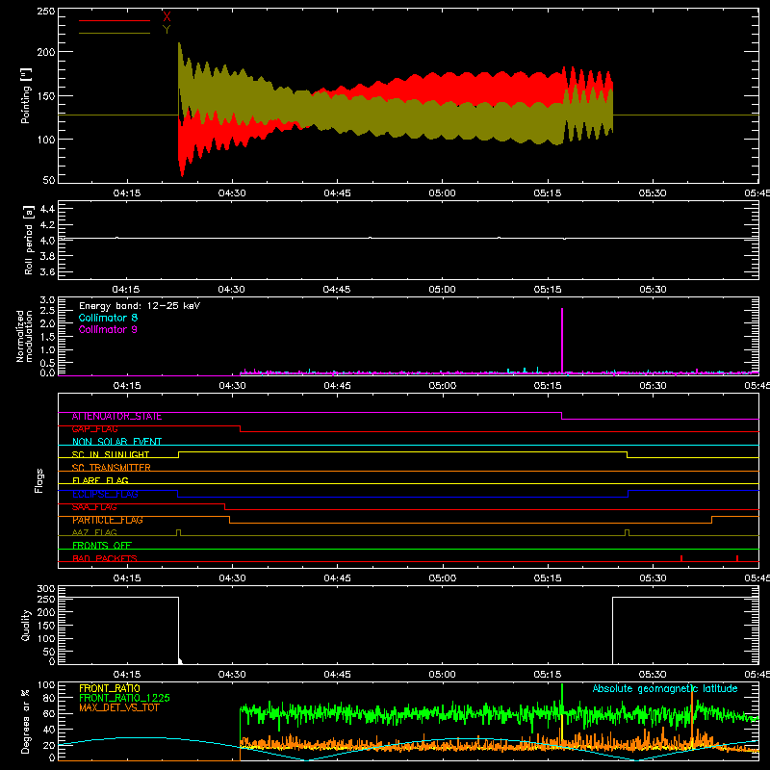Click the PARTICLE_FLAG label
The height and width of the screenshot is (770, 770).
(x=108, y=520)
